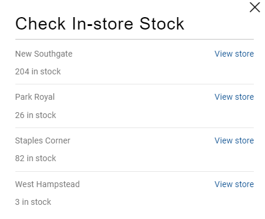Select the '82 in stock' text

(35, 158)
